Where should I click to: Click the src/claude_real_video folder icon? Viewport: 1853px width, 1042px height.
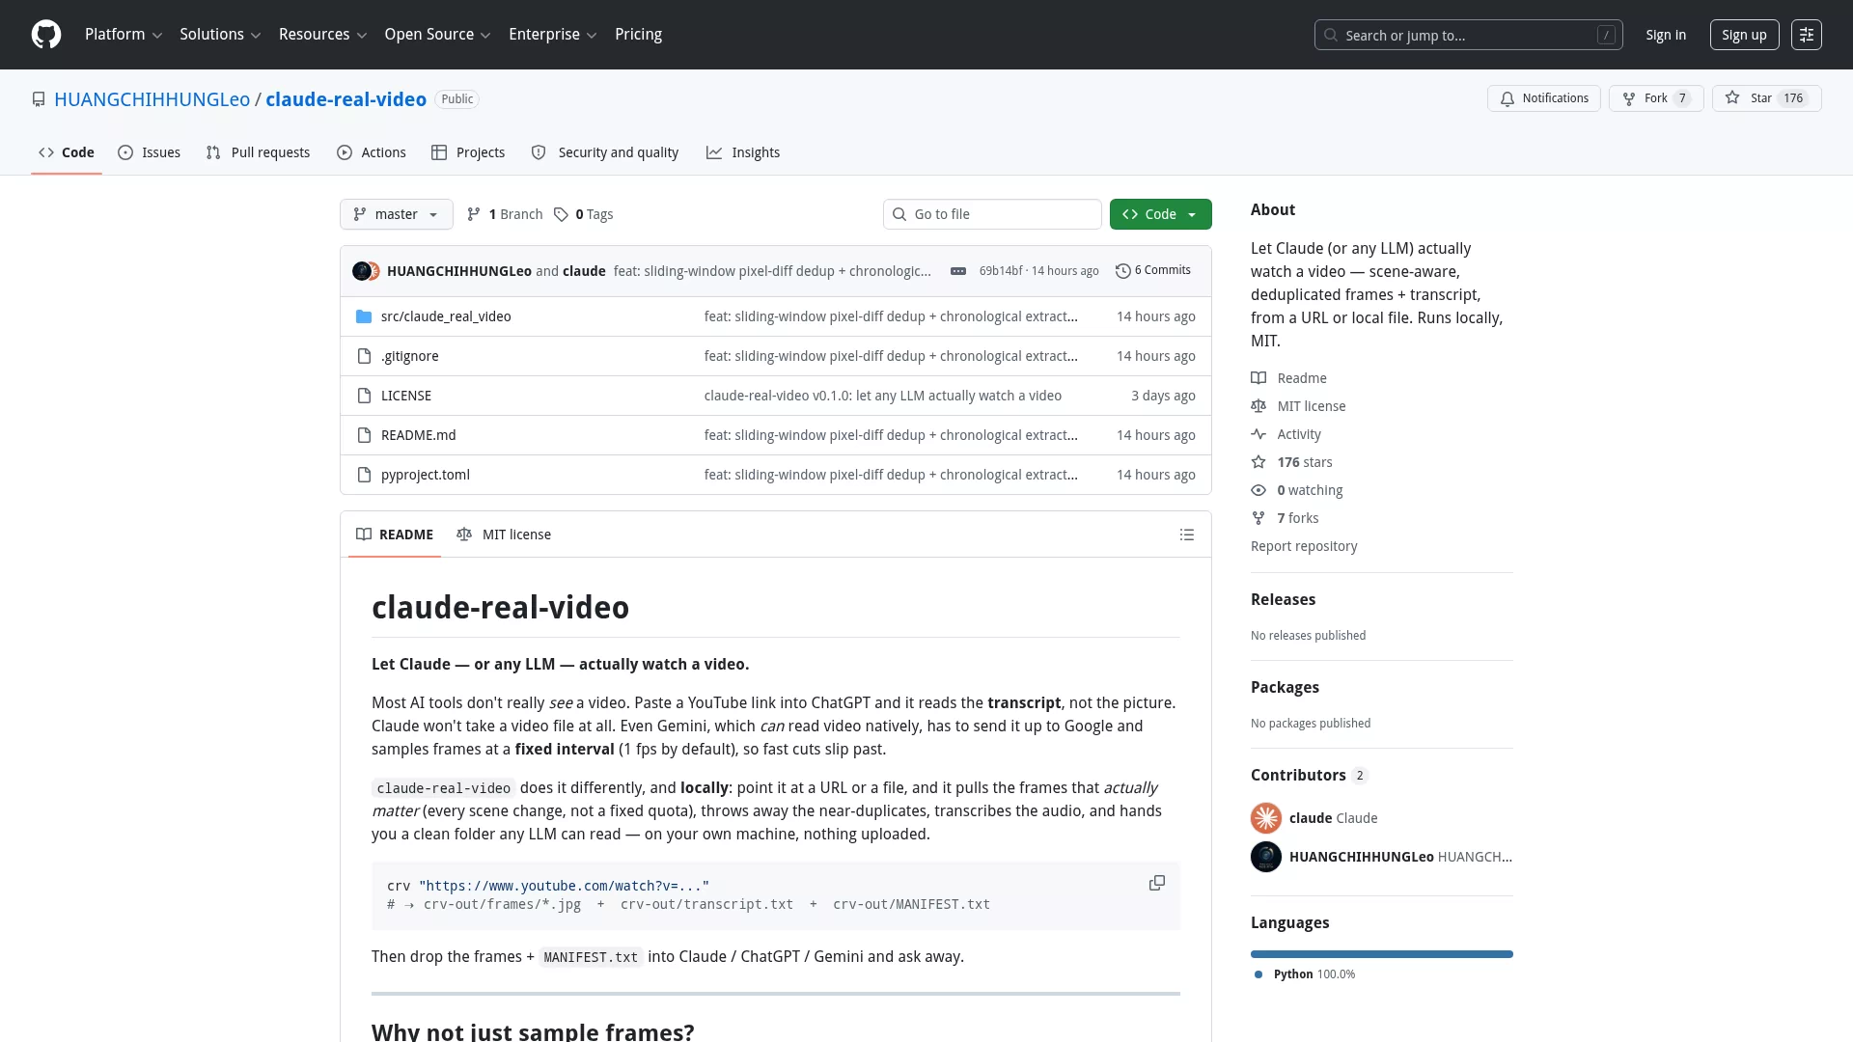pyautogui.click(x=364, y=316)
